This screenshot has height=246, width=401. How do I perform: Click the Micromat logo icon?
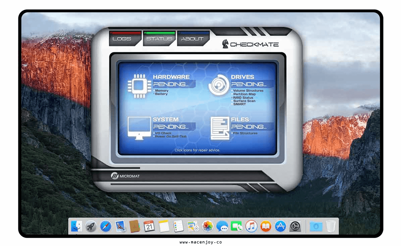tap(115, 176)
